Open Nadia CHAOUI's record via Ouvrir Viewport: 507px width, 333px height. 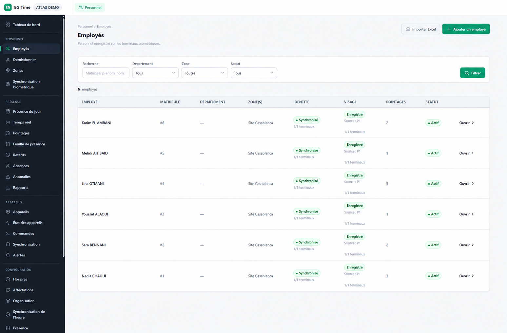[x=466, y=276]
